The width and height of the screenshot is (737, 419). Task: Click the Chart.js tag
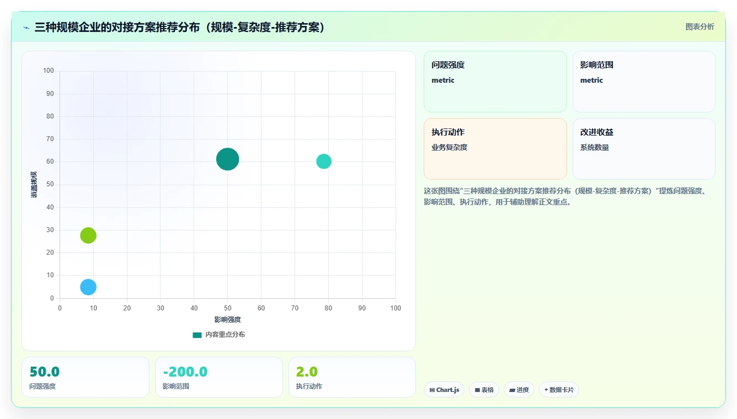click(x=444, y=390)
